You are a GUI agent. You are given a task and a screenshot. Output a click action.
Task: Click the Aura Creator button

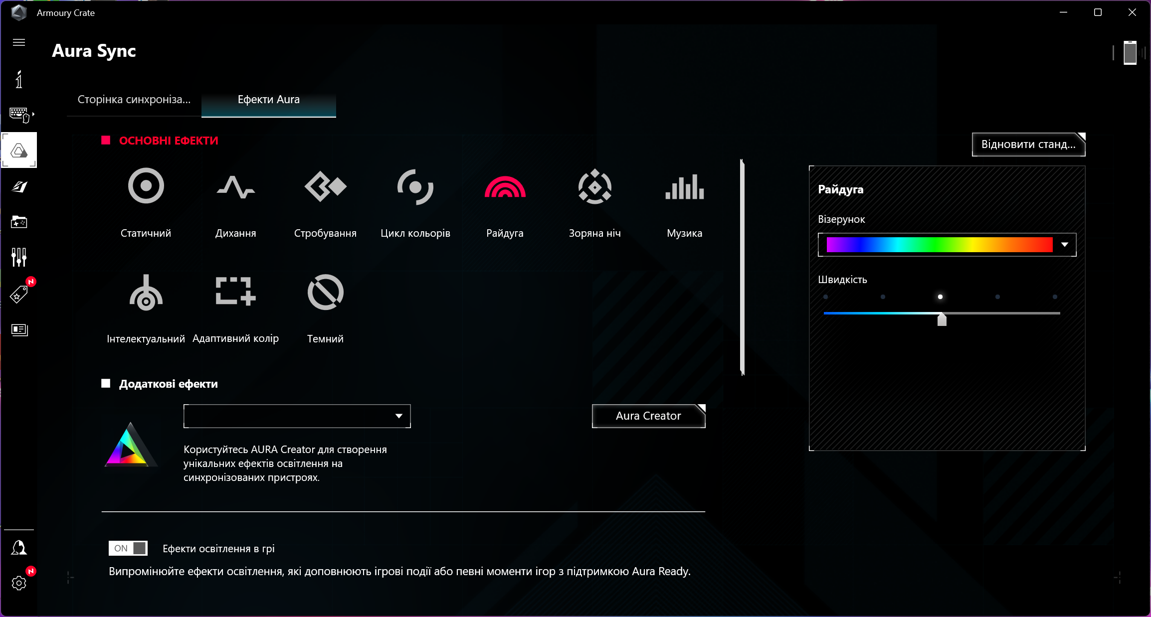pos(648,416)
